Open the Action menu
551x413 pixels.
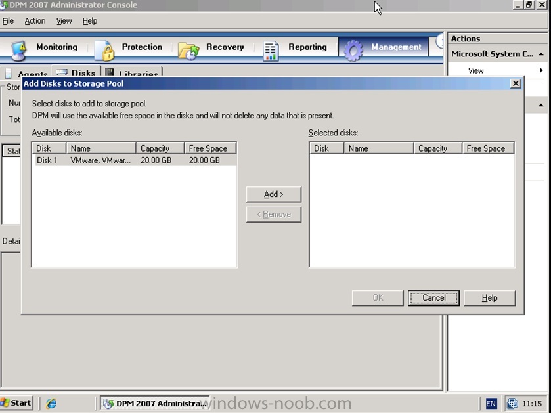coord(35,21)
